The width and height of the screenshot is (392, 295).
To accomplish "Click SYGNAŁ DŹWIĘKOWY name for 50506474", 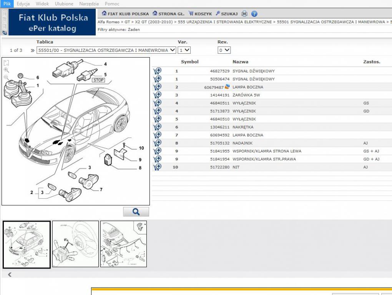I will [254, 79].
